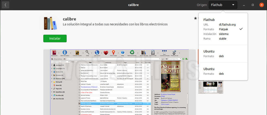The width and height of the screenshot is (267, 115).
Task: Select the Convert books icon
Action: coord(77,53)
